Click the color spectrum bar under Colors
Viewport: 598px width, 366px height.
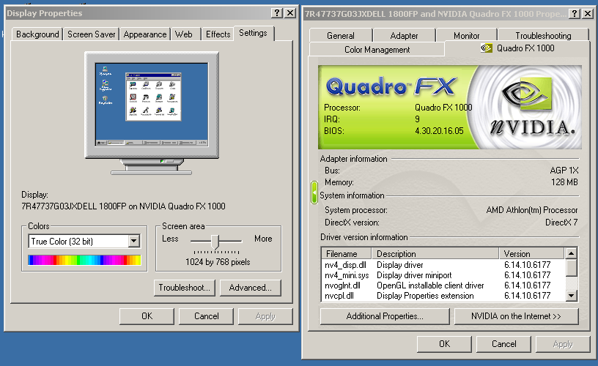[84, 260]
